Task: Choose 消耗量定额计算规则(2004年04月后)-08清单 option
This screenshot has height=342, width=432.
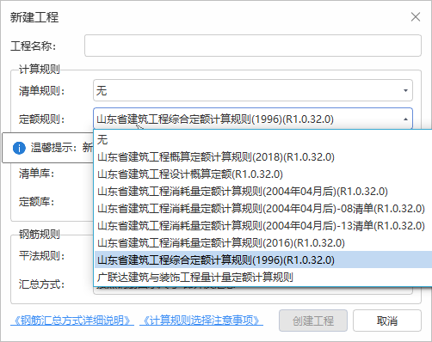Action: [x=263, y=209]
